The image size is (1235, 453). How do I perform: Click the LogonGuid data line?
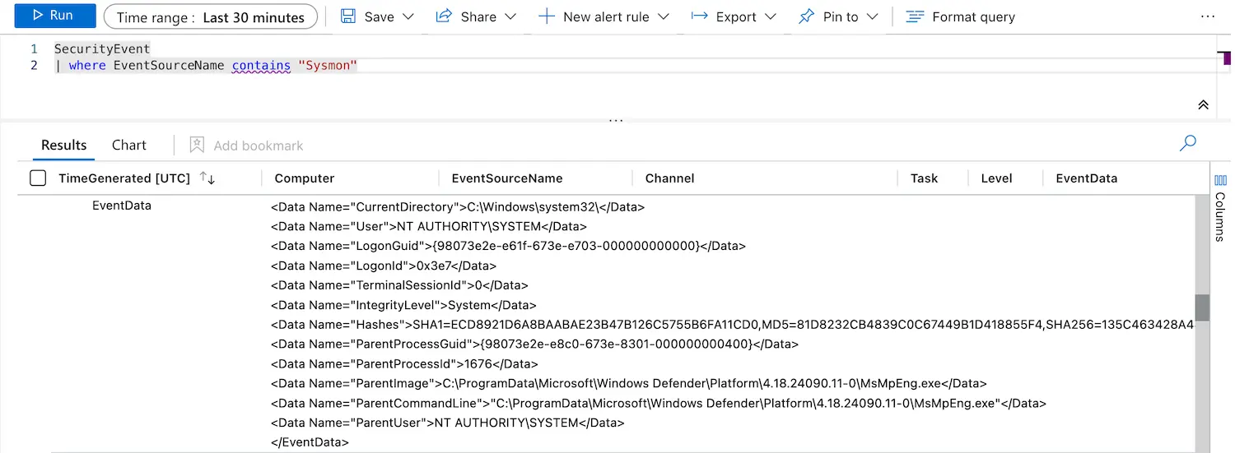tap(508, 246)
